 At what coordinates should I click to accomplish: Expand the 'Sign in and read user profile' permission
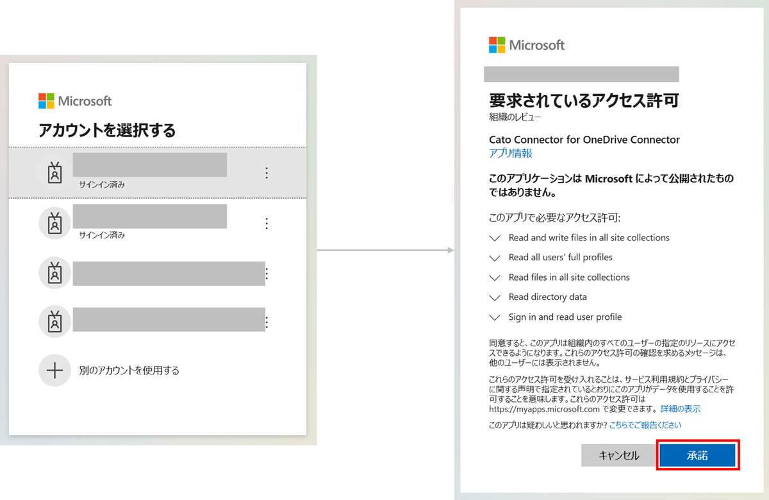494,317
